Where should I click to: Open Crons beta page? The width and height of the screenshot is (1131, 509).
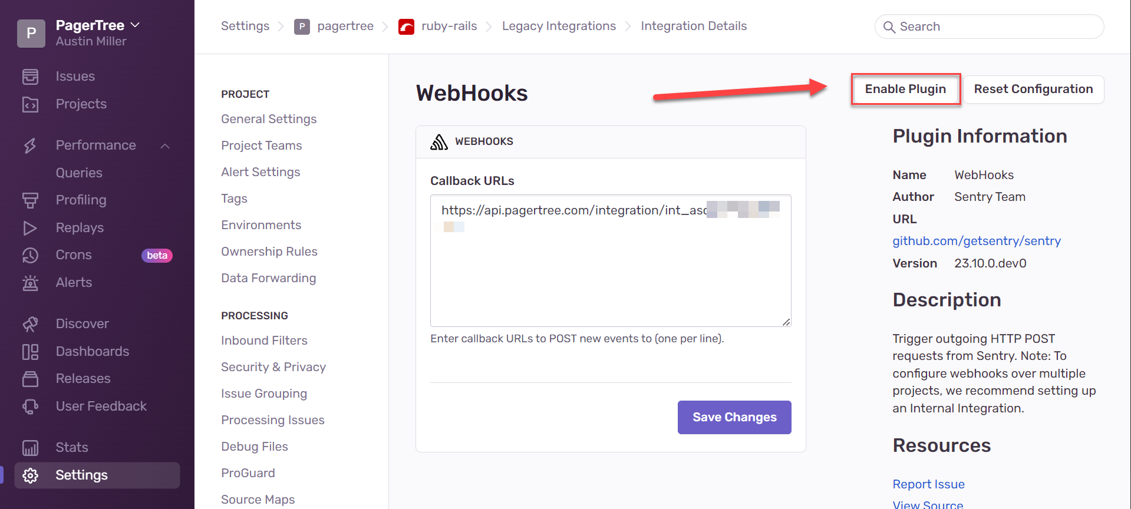tap(74, 255)
